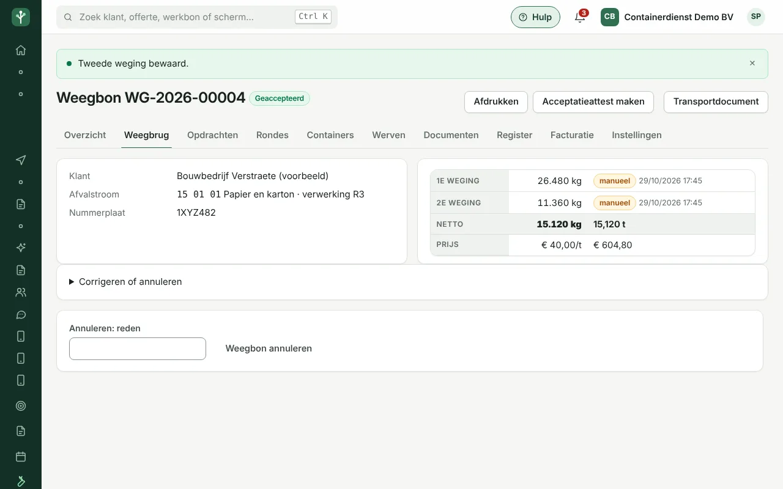Open notifications bell with 3 badge
The image size is (783, 489).
[x=580, y=17]
